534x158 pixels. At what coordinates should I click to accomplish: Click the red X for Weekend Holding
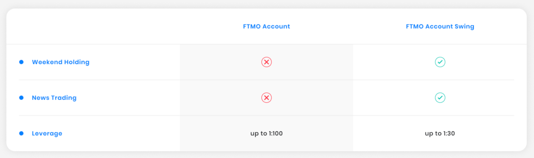pyautogui.click(x=266, y=62)
